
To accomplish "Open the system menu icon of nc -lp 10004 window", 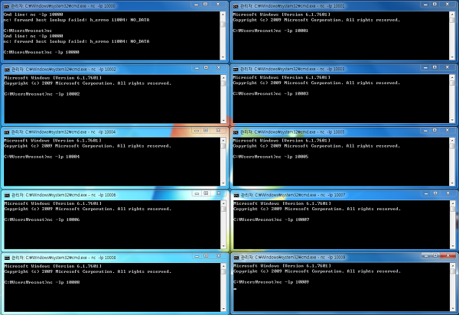I will (6, 132).
